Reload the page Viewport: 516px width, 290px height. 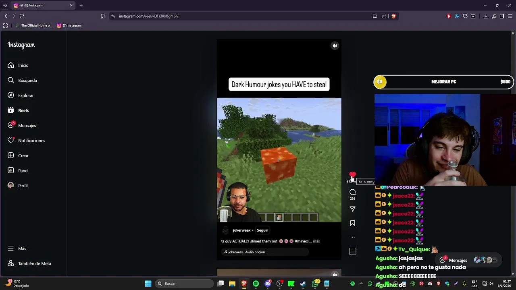pos(22,16)
